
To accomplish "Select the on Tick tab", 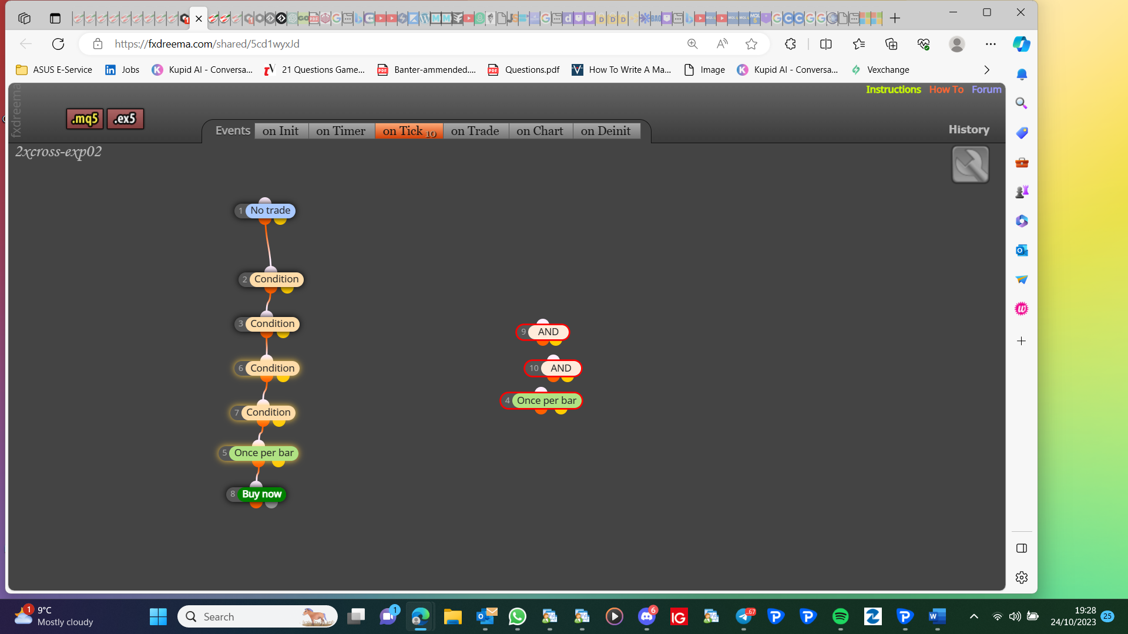I will (409, 131).
